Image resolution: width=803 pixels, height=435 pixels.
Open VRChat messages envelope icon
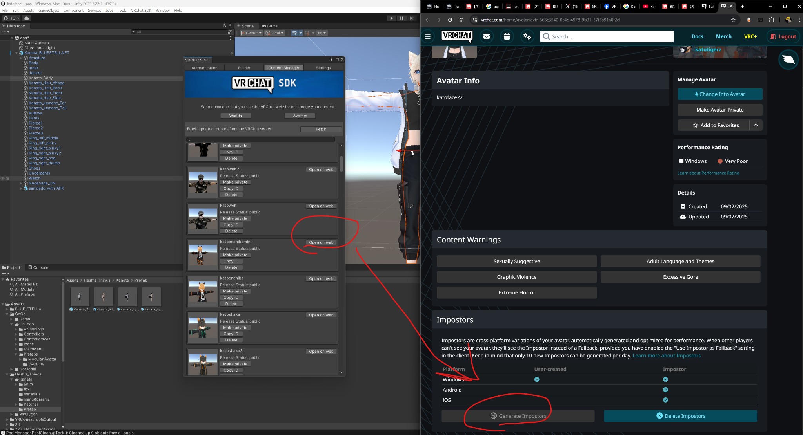487,36
